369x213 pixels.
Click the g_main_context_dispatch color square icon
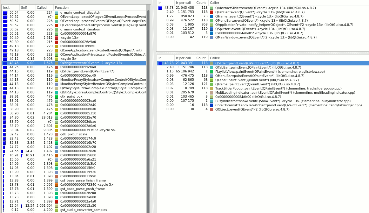[56, 13]
